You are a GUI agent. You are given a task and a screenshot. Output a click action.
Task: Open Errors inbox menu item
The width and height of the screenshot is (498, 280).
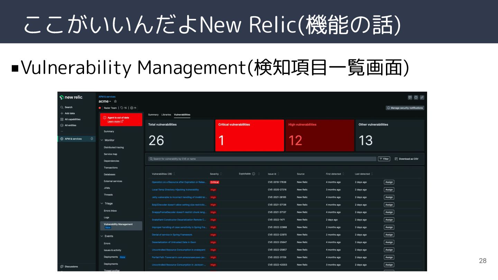tap(110, 211)
